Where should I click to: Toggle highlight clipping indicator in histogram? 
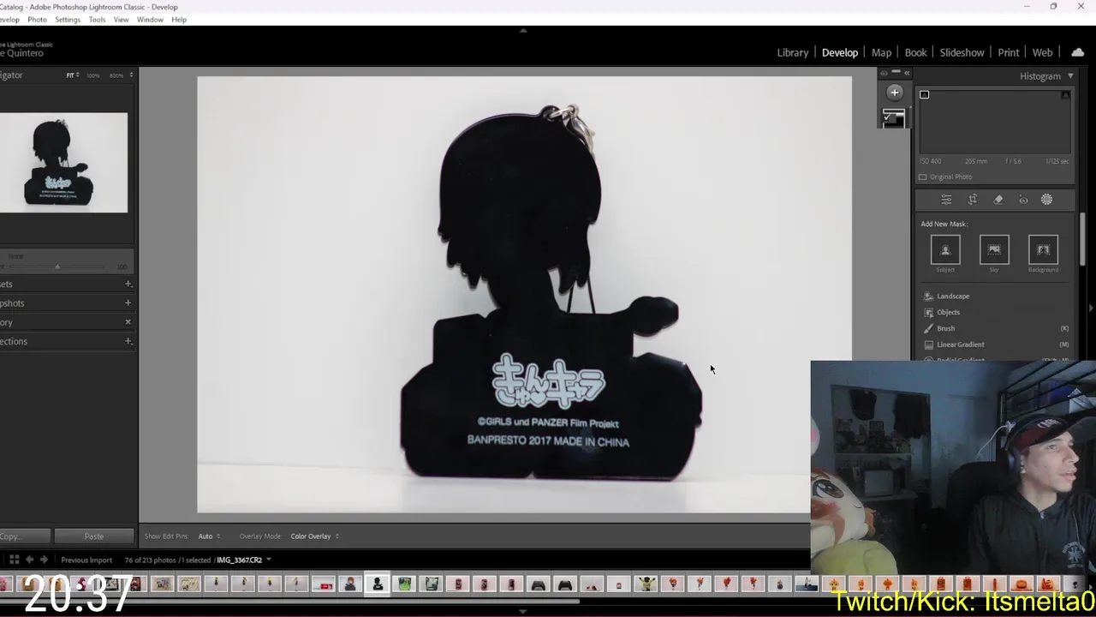tap(1065, 94)
